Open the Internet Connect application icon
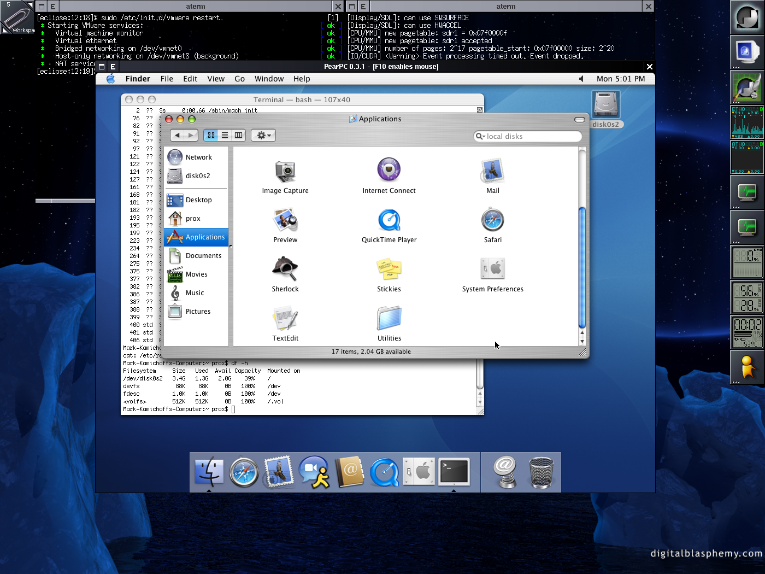 coord(389,170)
